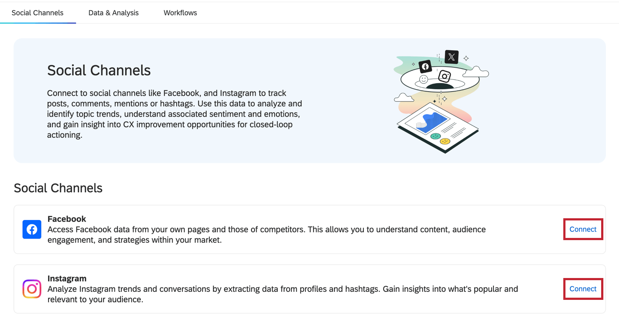Image resolution: width=619 pixels, height=317 pixels.
Task: Click the Facebook logo in the channel list
Action: tap(32, 230)
